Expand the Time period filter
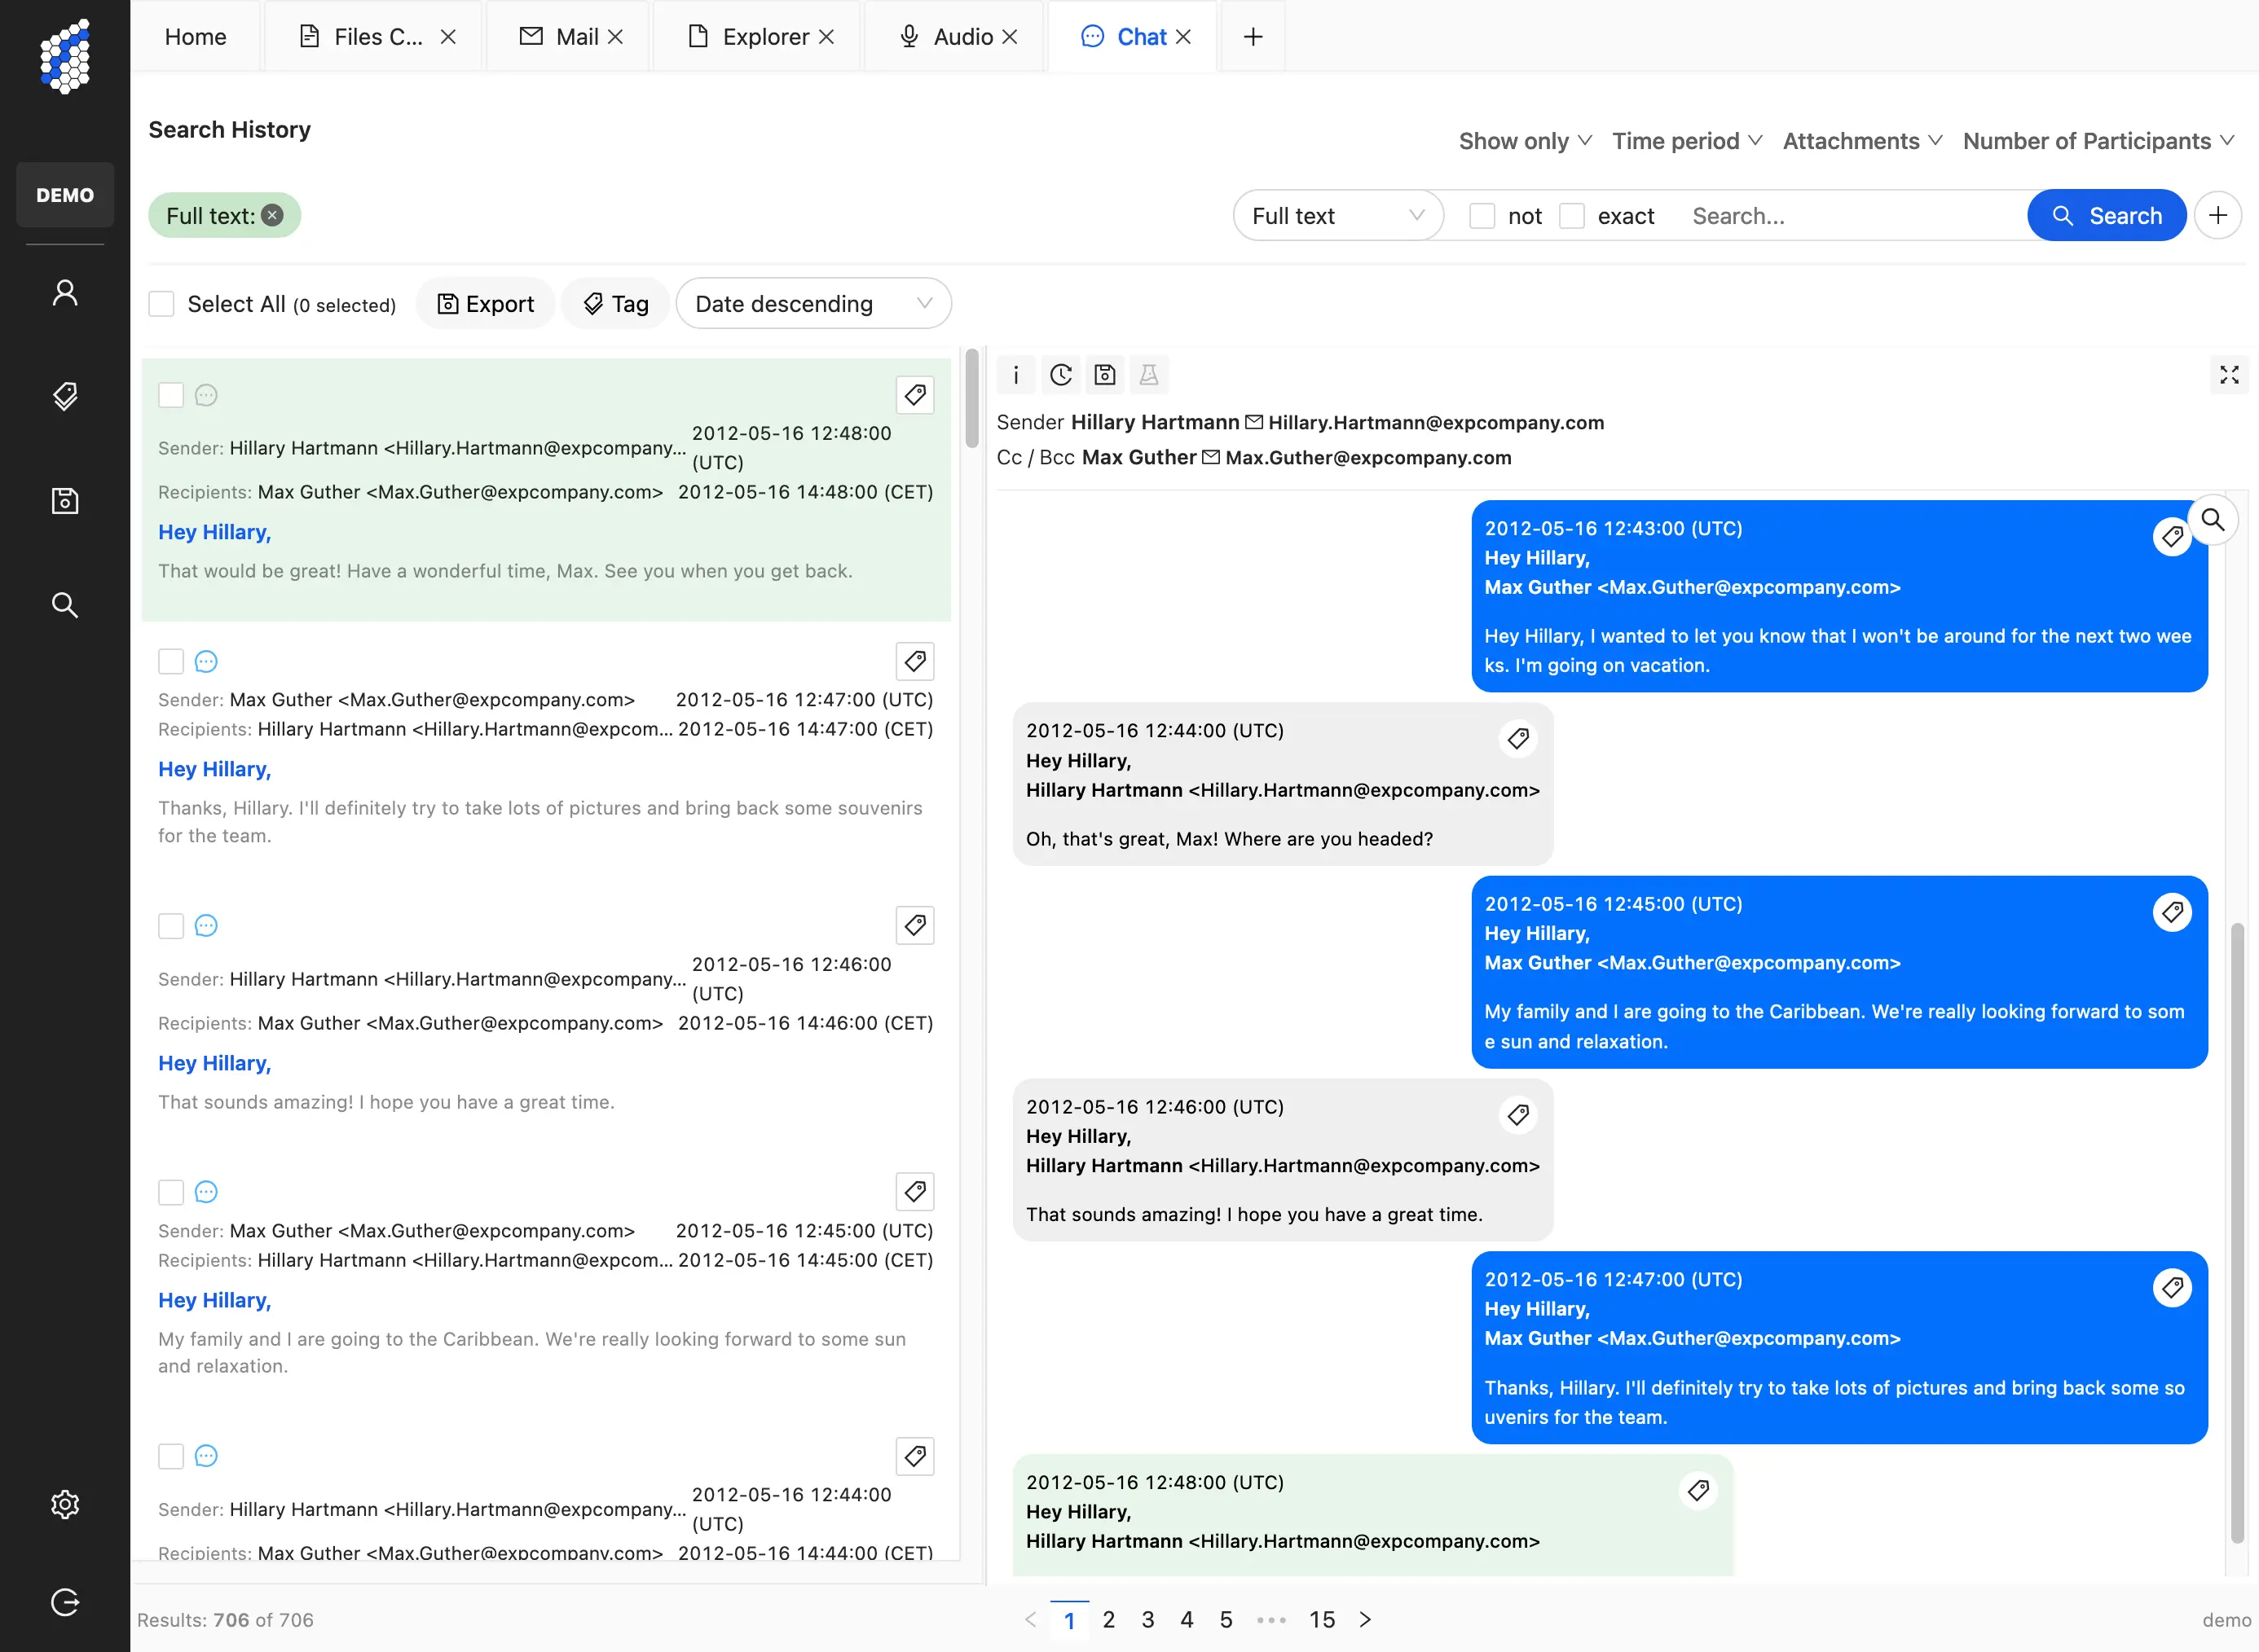The width and height of the screenshot is (2259, 1652). (1686, 141)
